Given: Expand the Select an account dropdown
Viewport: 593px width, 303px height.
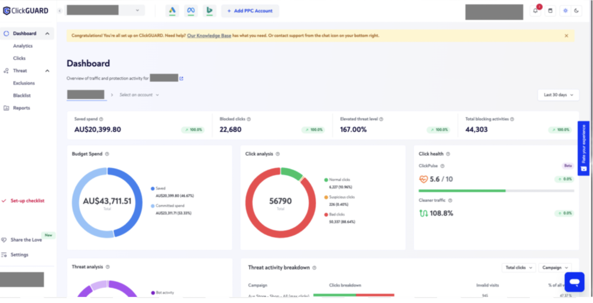Looking at the screenshot, I should click(139, 95).
